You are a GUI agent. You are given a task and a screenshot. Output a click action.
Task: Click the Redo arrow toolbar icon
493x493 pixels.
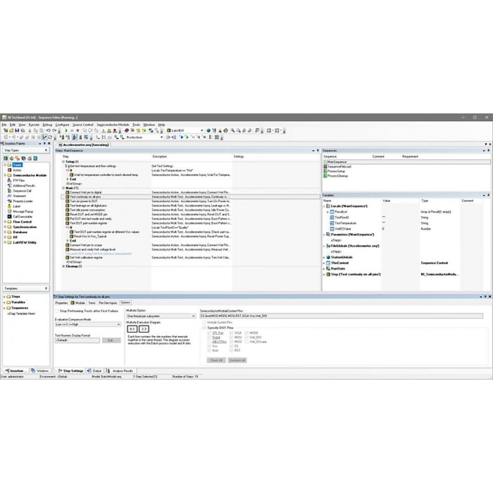click(x=54, y=130)
